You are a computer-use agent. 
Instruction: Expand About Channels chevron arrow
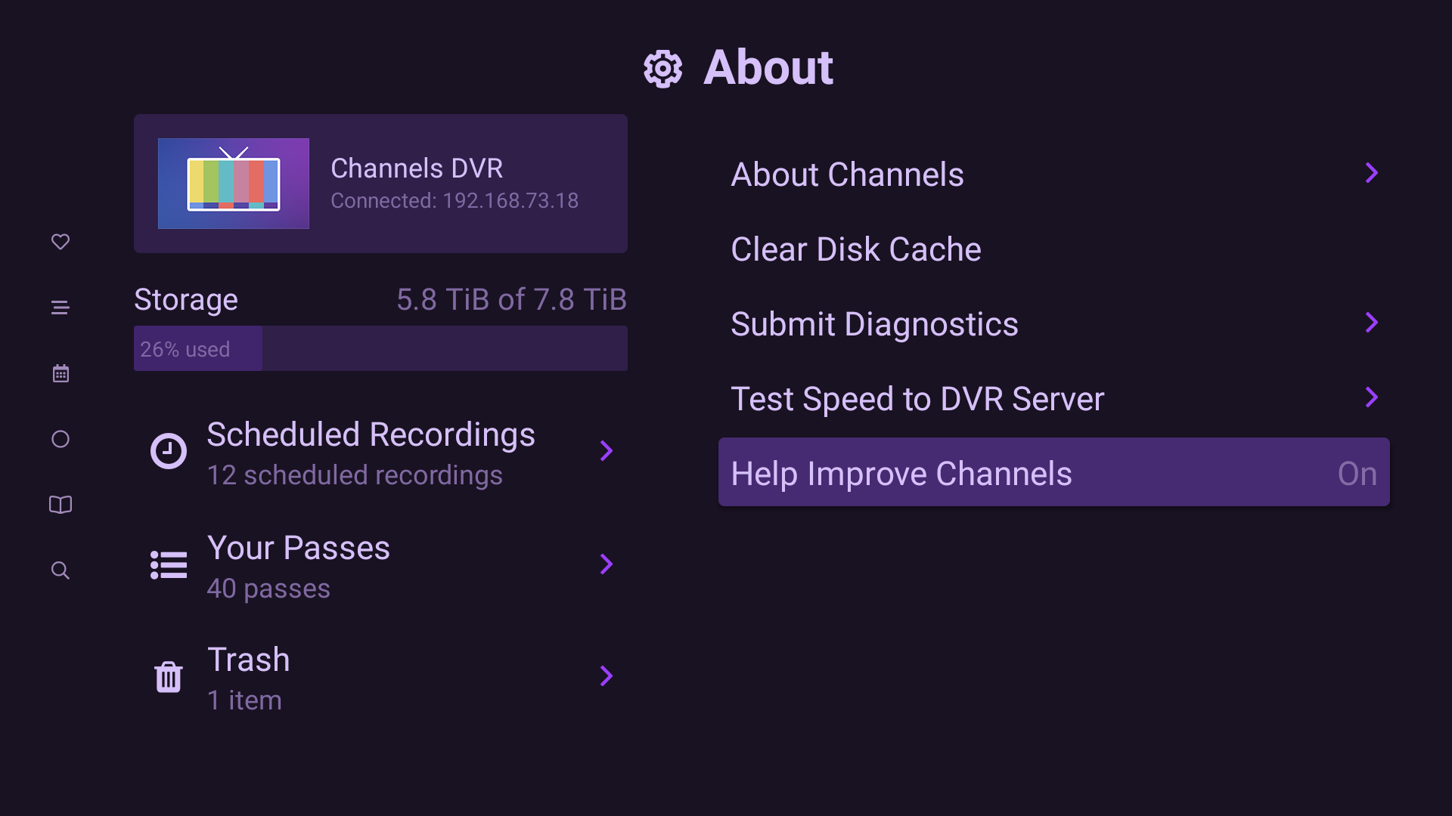(1371, 173)
